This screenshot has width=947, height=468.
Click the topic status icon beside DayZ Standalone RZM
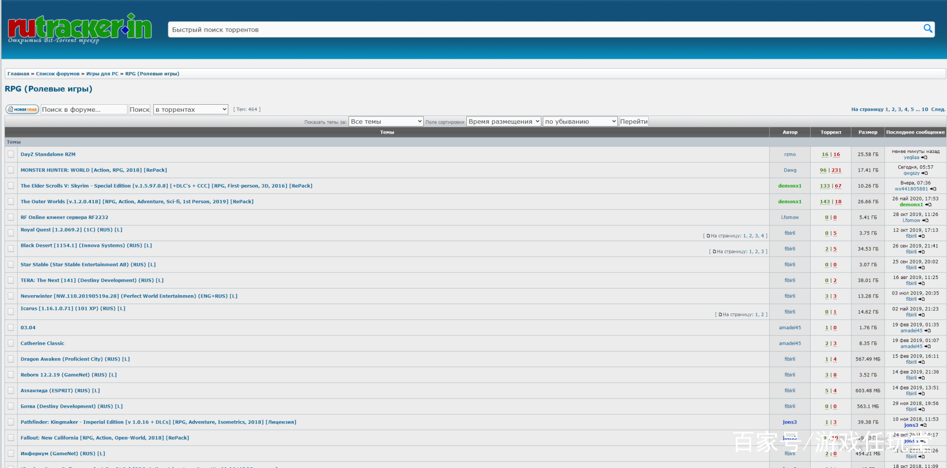[x=11, y=154]
